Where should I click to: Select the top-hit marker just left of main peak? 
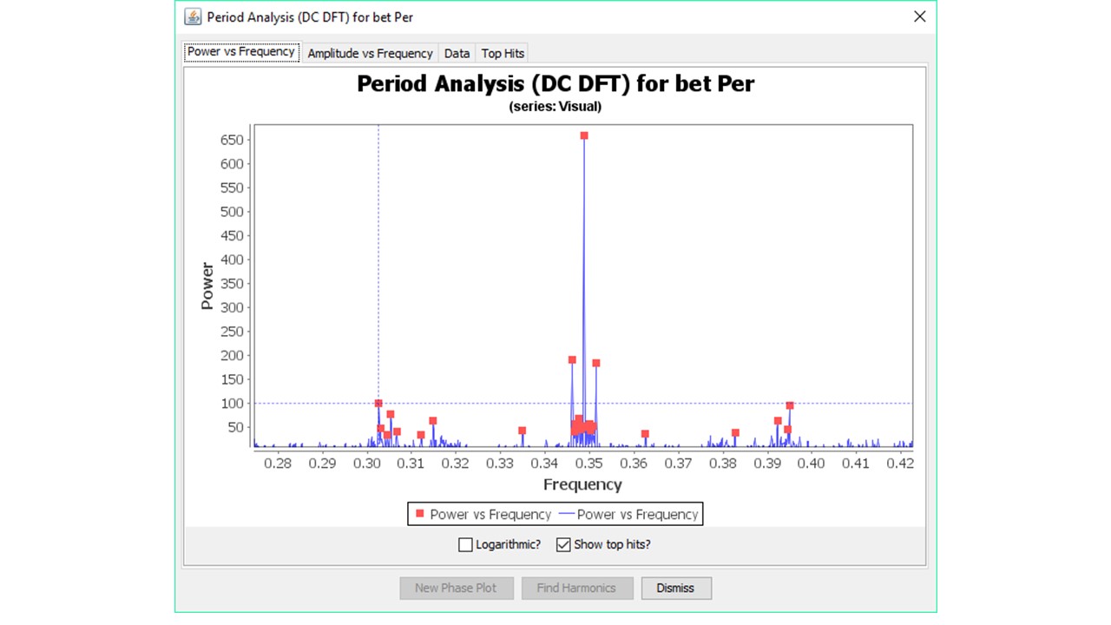pyautogui.click(x=572, y=359)
